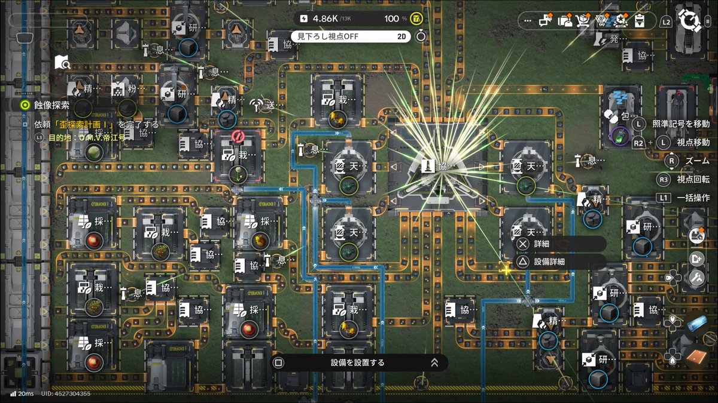The width and height of the screenshot is (718, 403).
Task: Click the 20ms network latency indicator
Action: (22, 393)
